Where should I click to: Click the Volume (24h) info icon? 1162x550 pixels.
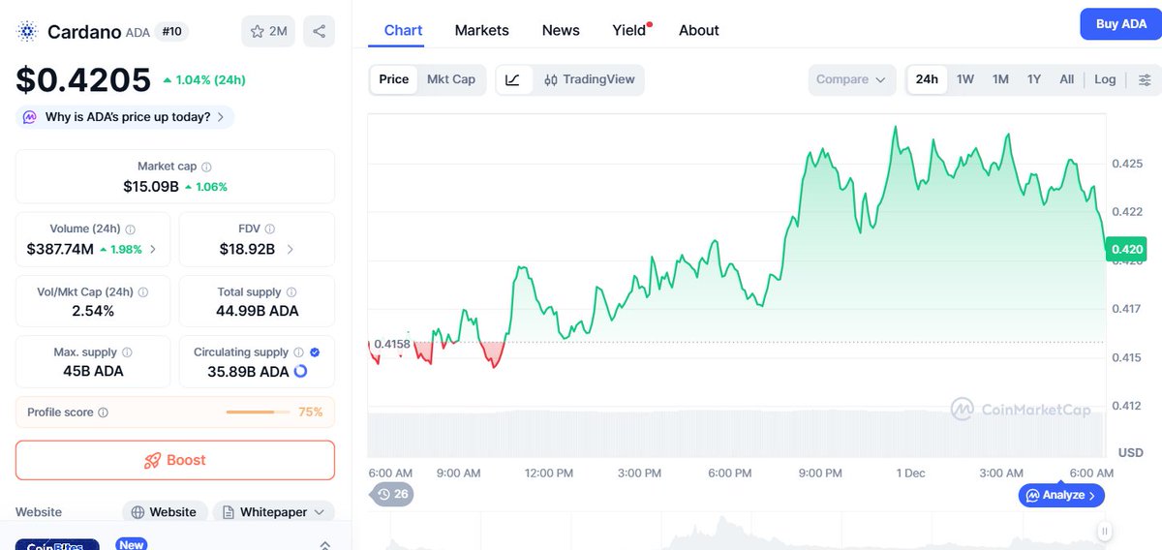coord(130,229)
